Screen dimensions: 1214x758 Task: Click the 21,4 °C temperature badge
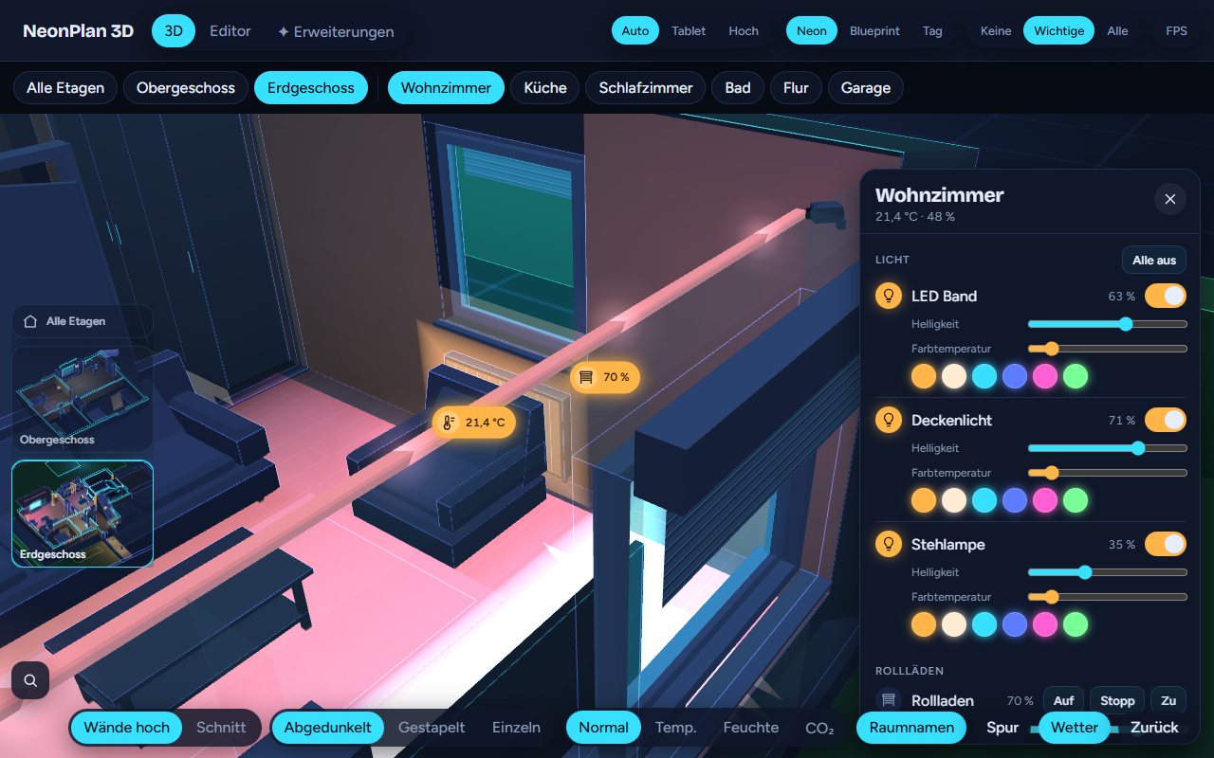click(x=474, y=422)
